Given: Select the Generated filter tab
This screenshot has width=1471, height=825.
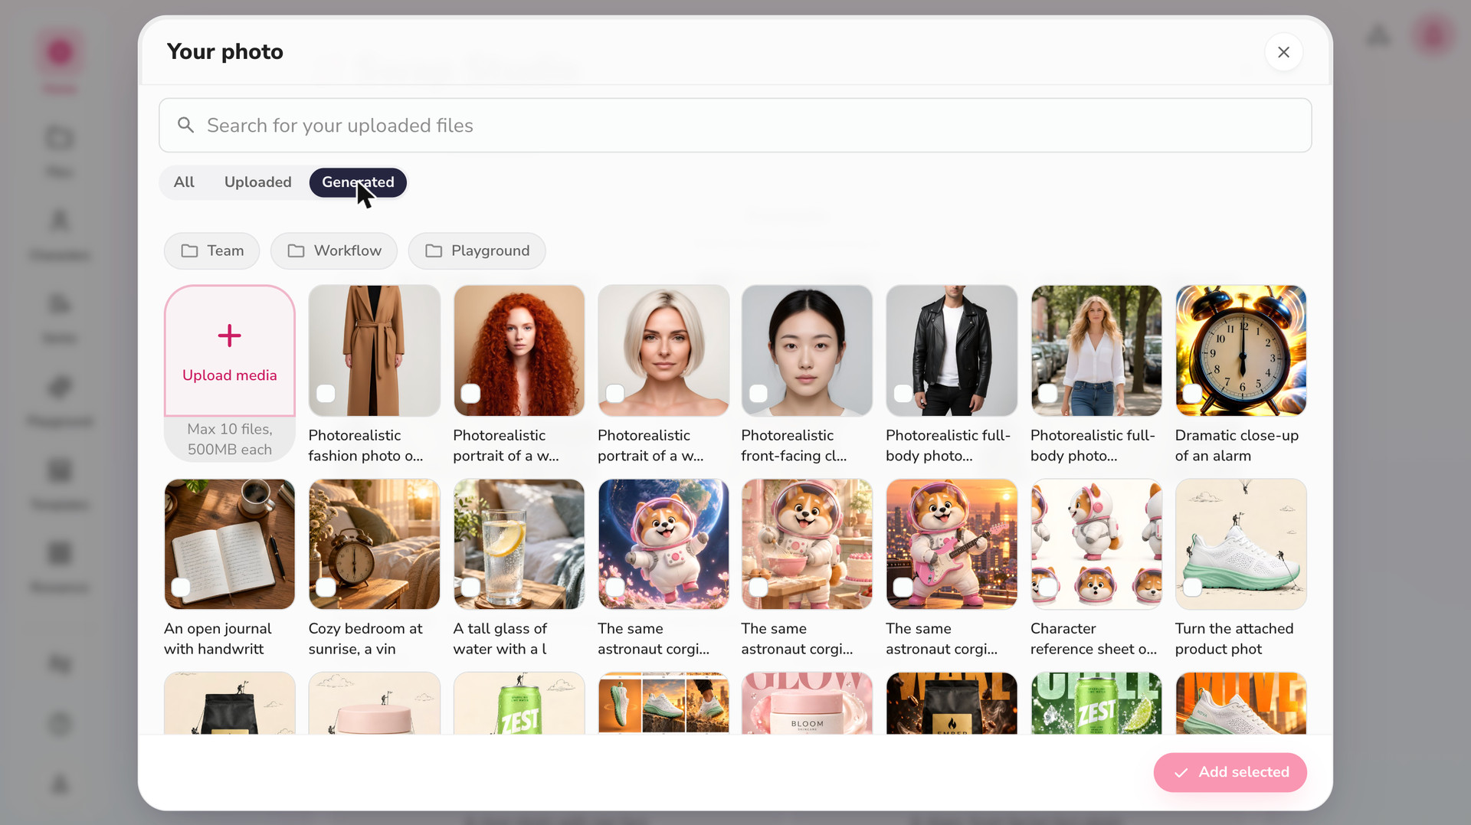Looking at the screenshot, I should (358, 182).
